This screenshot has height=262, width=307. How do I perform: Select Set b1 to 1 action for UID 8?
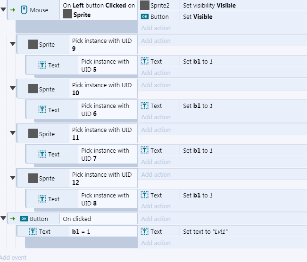coord(198,195)
